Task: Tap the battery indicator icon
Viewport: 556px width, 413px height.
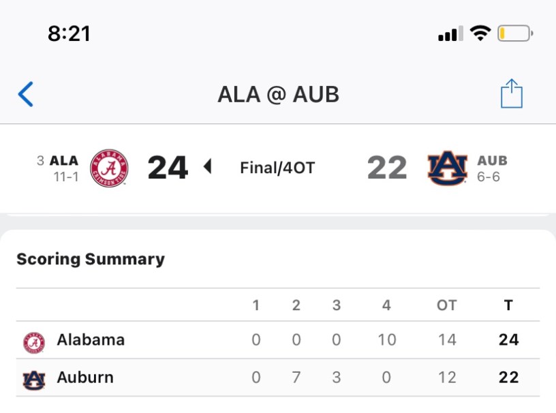Action: 514,33
